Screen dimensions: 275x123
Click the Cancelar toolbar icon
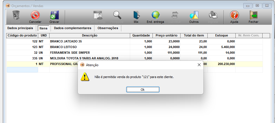pos(35,15)
